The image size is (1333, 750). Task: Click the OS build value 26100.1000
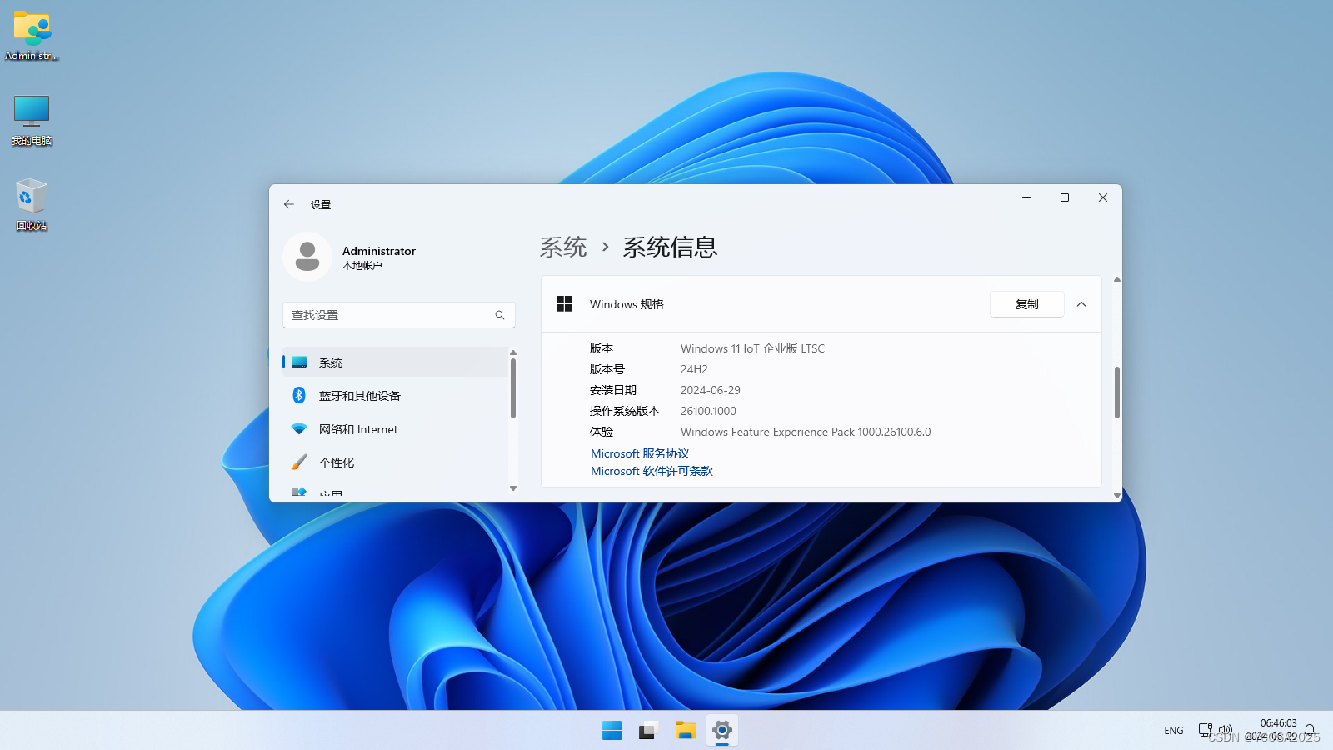pyautogui.click(x=708, y=411)
